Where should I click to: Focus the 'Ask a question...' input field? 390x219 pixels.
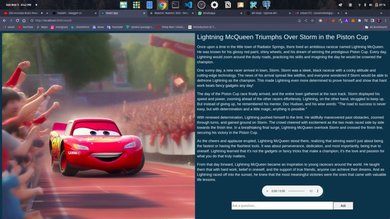(x=282, y=205)
